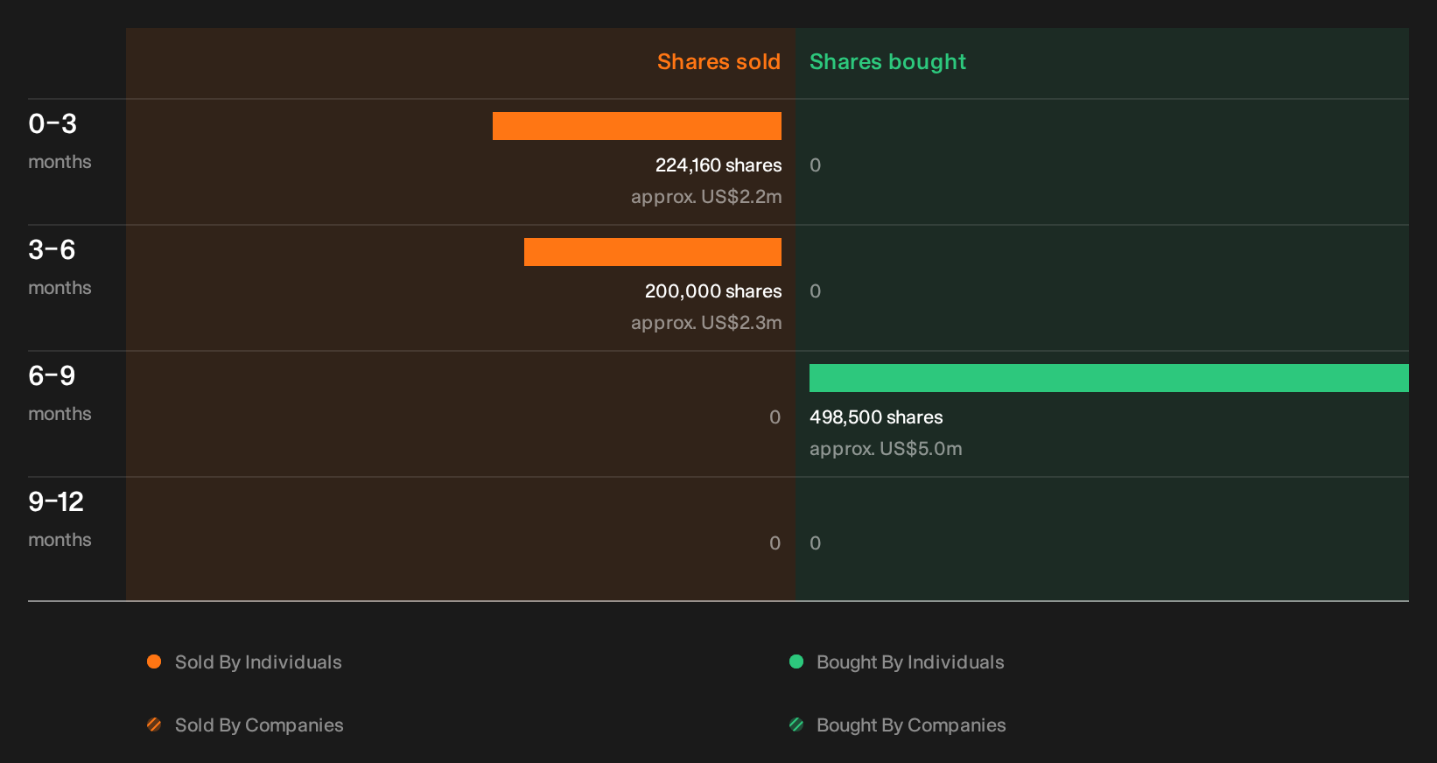Click the zero bought value in 9-12 months row

click(x=815, y=543)
